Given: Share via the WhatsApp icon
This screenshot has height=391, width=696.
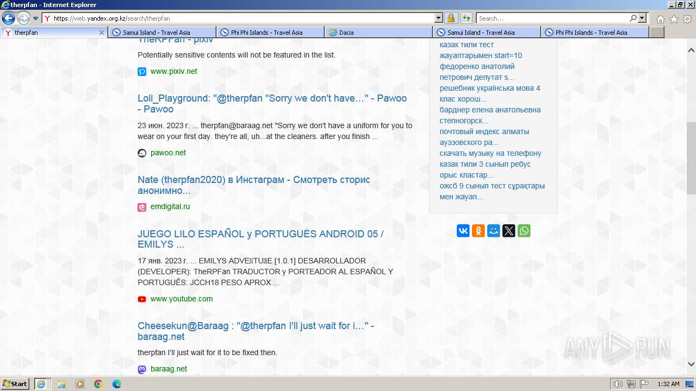Looking at the screenshot, I should point(524,231).
